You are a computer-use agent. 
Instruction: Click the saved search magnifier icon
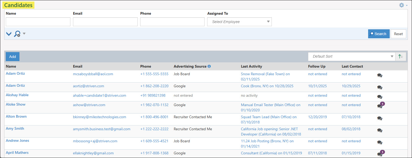pos(17,34)
